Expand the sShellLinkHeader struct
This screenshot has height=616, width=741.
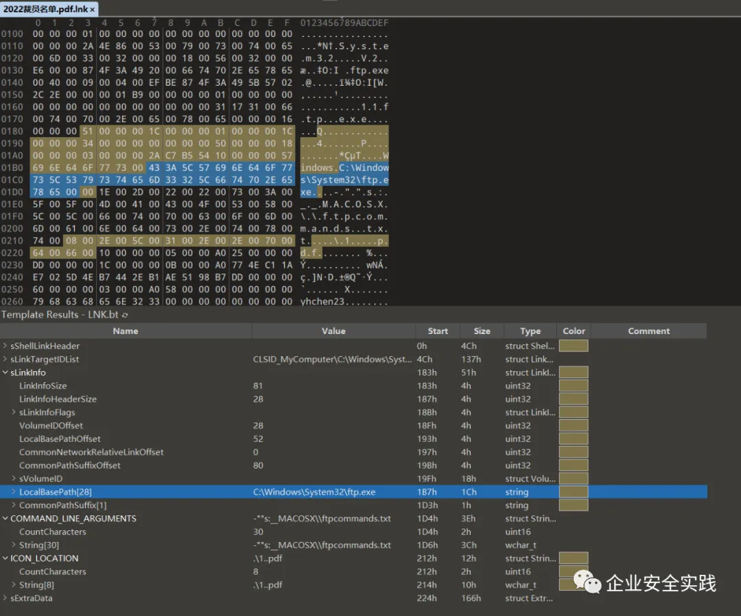coord(5,346)
